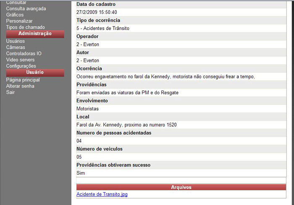Click the Local address Farol da Av. Kennedy
The height and width of the screenshot is (205, 294).
pyautogui.click(x=126, y=125)
